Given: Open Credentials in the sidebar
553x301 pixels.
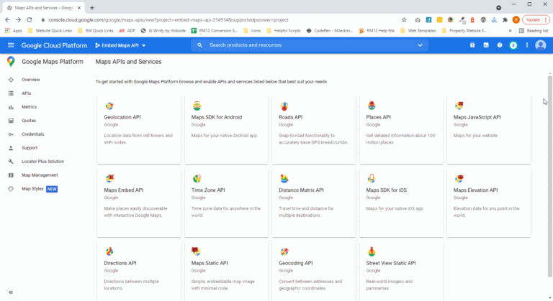Looking at the screenshot, I should click(x=33, y=134).
